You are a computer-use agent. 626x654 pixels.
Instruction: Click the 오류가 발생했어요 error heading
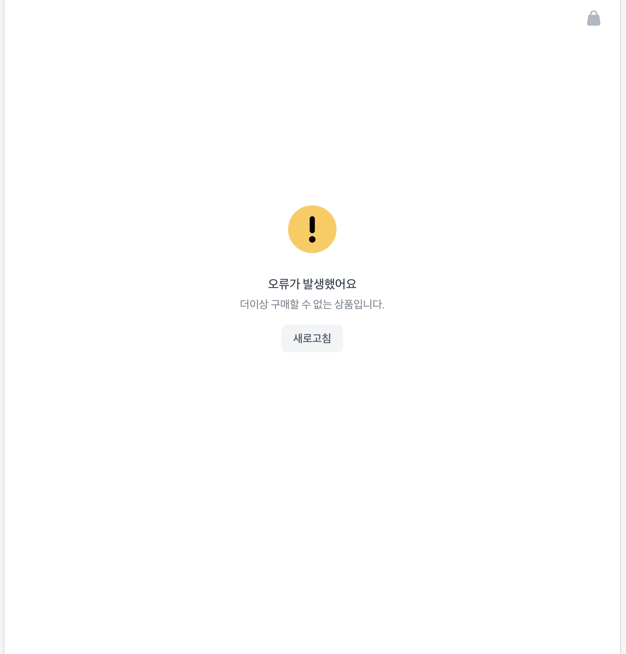(x=312, y=283)
